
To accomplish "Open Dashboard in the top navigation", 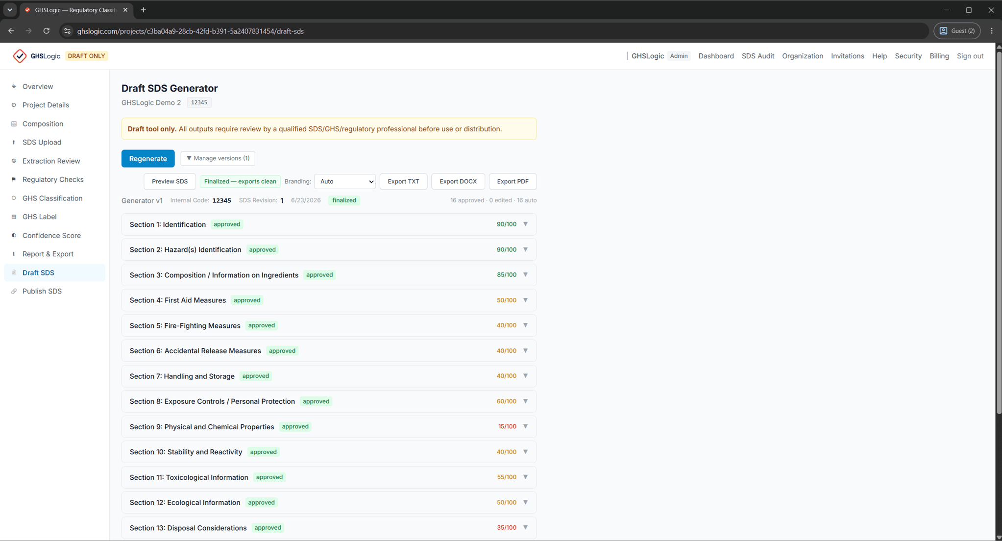I will (716, 56).
